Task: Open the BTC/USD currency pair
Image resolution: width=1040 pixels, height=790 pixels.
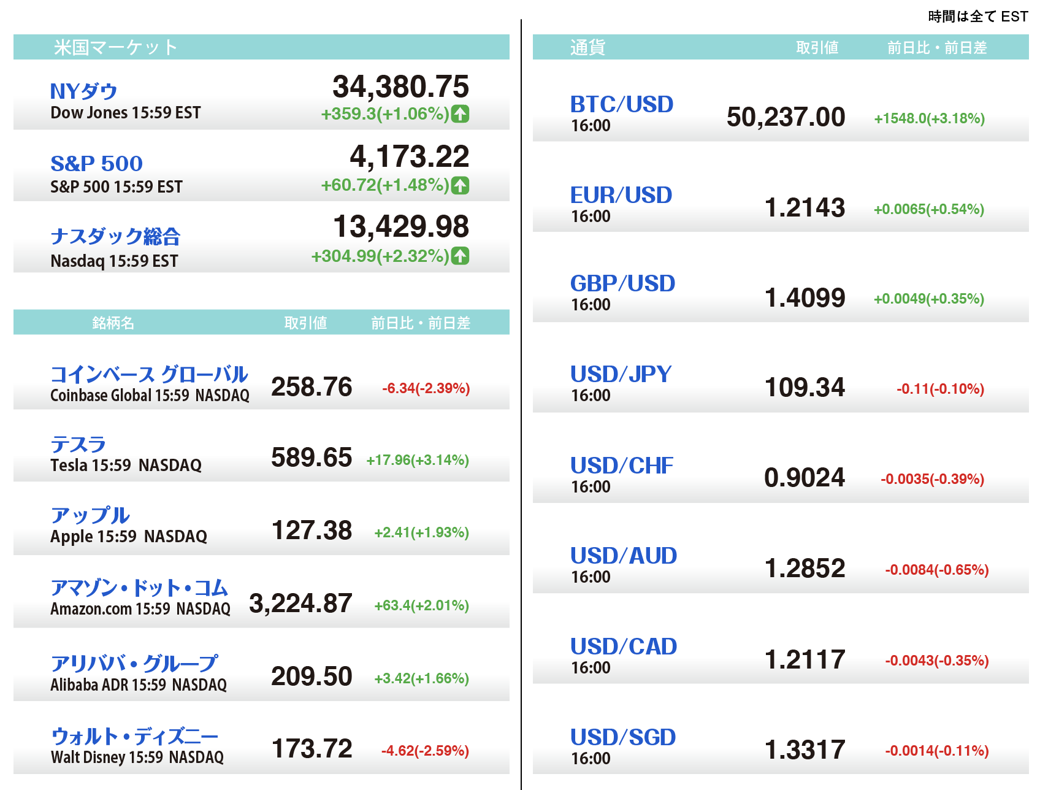Action: pyautogui.click(x=622, y=104)
